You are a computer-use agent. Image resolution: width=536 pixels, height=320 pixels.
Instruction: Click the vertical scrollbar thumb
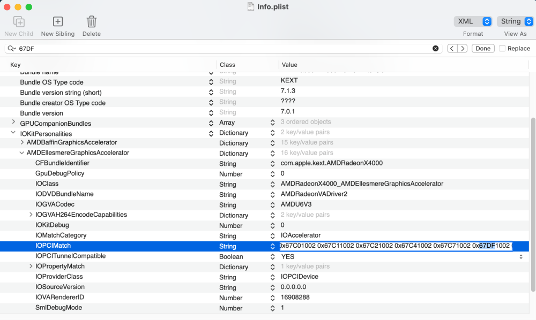click(x=533, y=205)
